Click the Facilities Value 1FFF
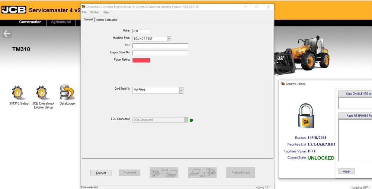Screen dimensions: 372x189 click(x=312, y=151)
